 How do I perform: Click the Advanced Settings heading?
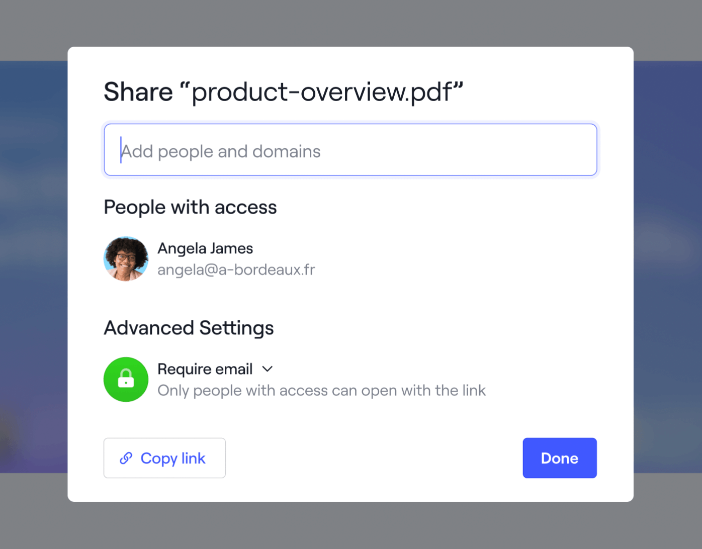[189, 328]
